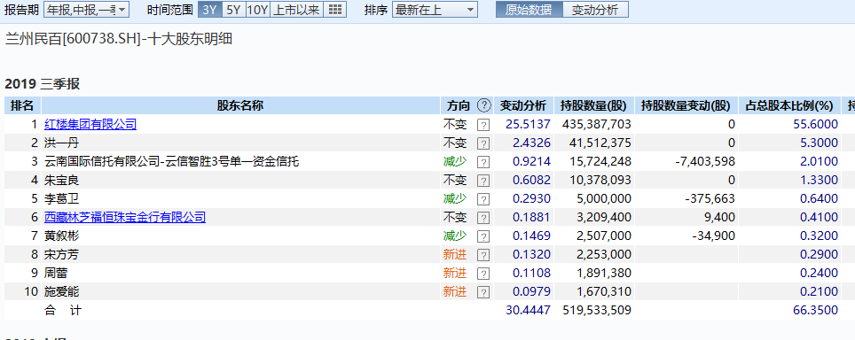This screenshot has width=855, height=340.
Task: Click the 9,400 holding change cell
Action: tap(720, 218)
